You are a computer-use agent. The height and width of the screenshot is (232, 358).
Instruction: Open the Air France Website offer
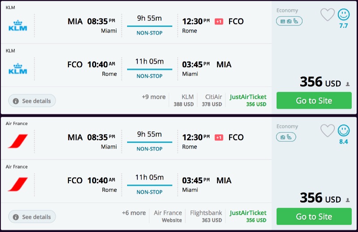tap(168, 216)
